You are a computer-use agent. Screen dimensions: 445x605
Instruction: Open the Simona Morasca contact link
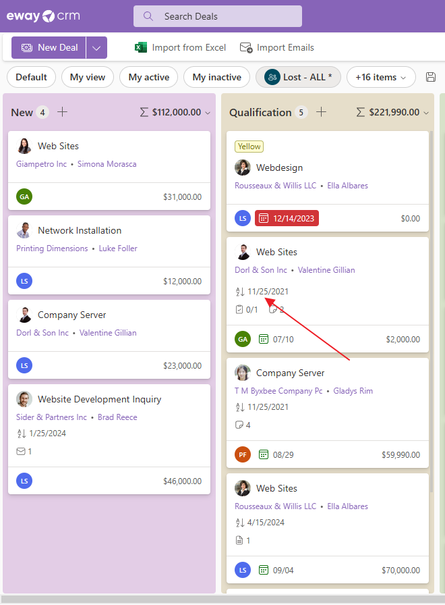point(107,164)
